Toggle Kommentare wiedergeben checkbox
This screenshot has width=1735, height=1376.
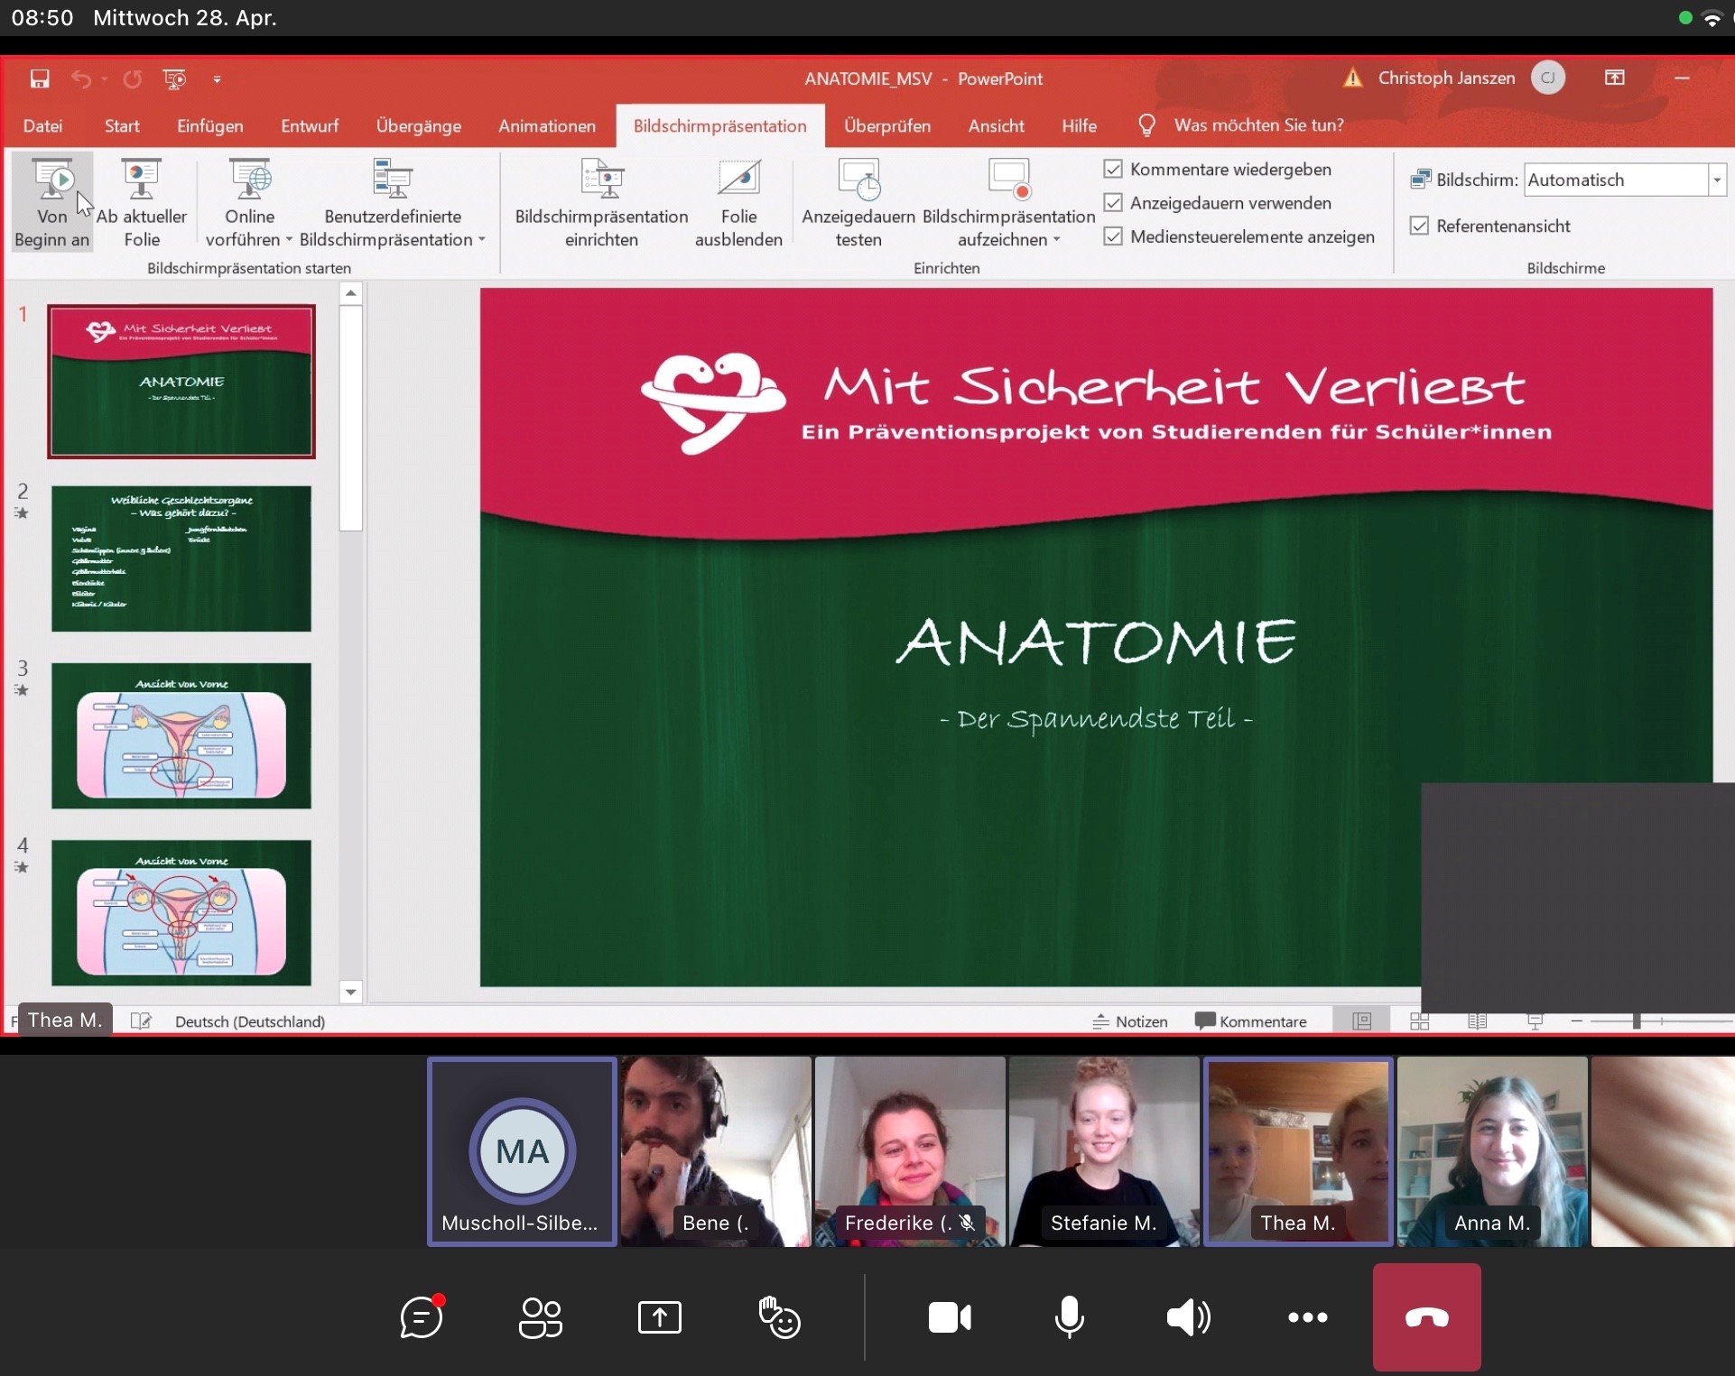pos(1113,169)
